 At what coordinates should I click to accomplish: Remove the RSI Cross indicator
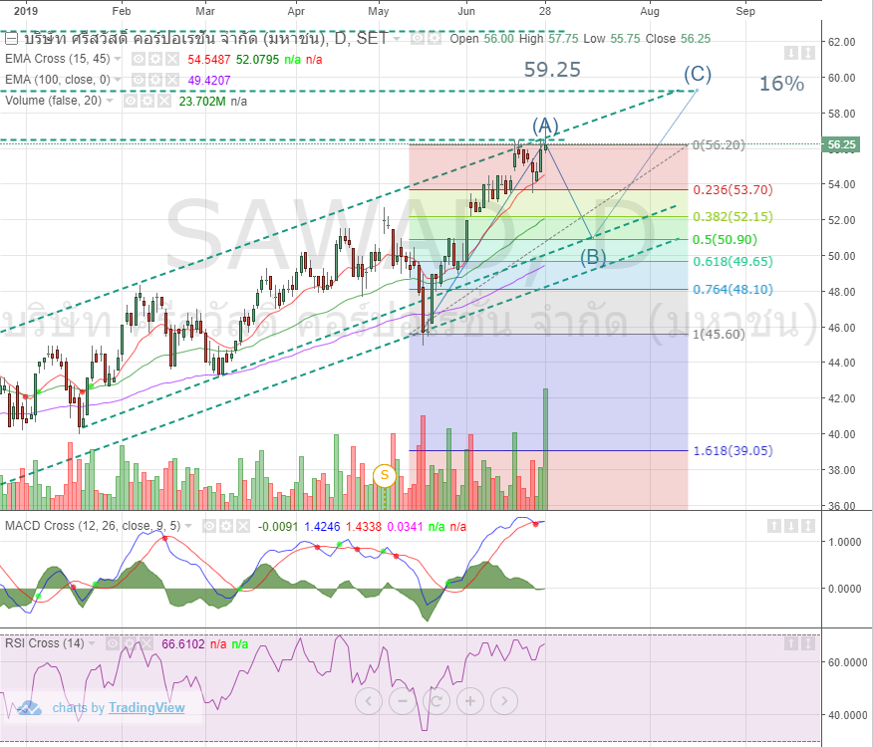click(145, 644)
